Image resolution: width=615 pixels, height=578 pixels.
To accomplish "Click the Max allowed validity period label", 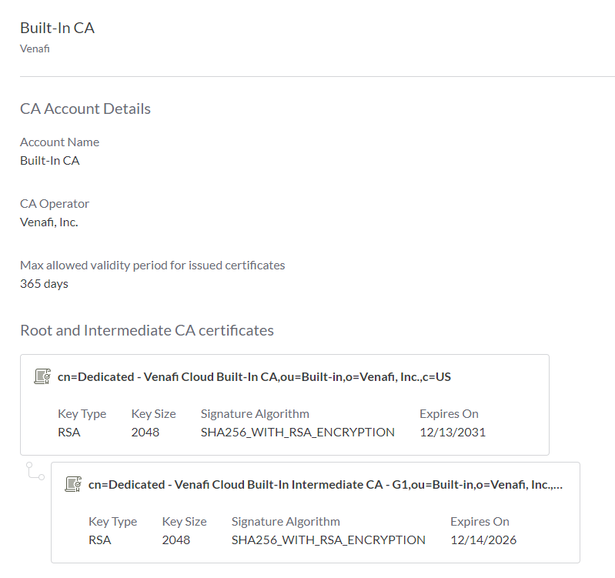I will pos(152,265).
